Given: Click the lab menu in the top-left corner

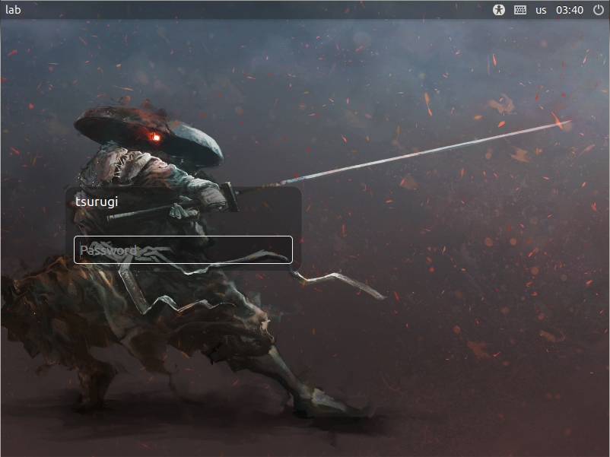Looking at the screenshot, I should click(14, 10).
